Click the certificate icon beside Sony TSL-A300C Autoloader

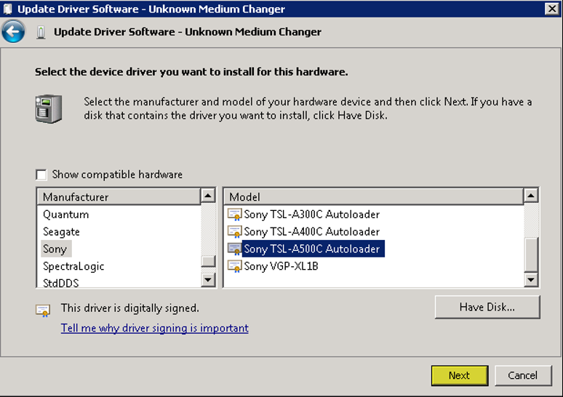(x=235, y=214)
